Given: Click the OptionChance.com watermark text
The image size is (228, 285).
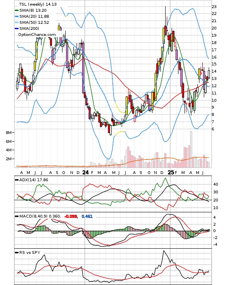Looking at the screenshot, I should coord(37,35).
